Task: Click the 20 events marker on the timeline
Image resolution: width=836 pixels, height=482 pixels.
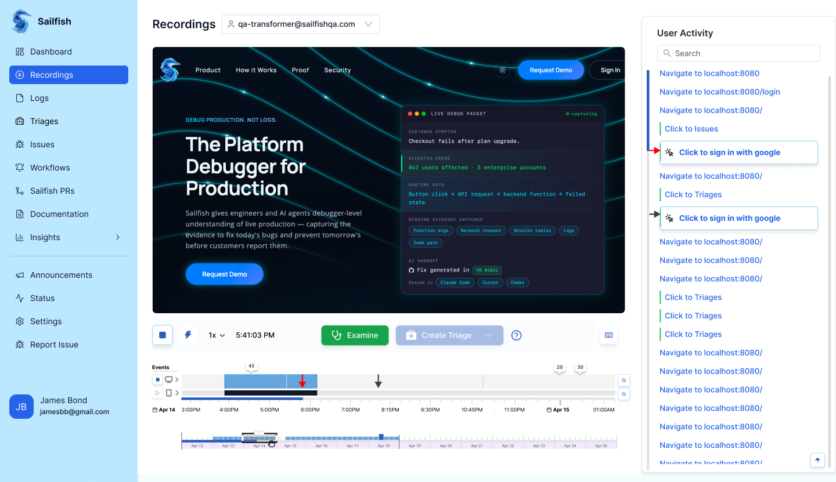Action: [560, 368]
